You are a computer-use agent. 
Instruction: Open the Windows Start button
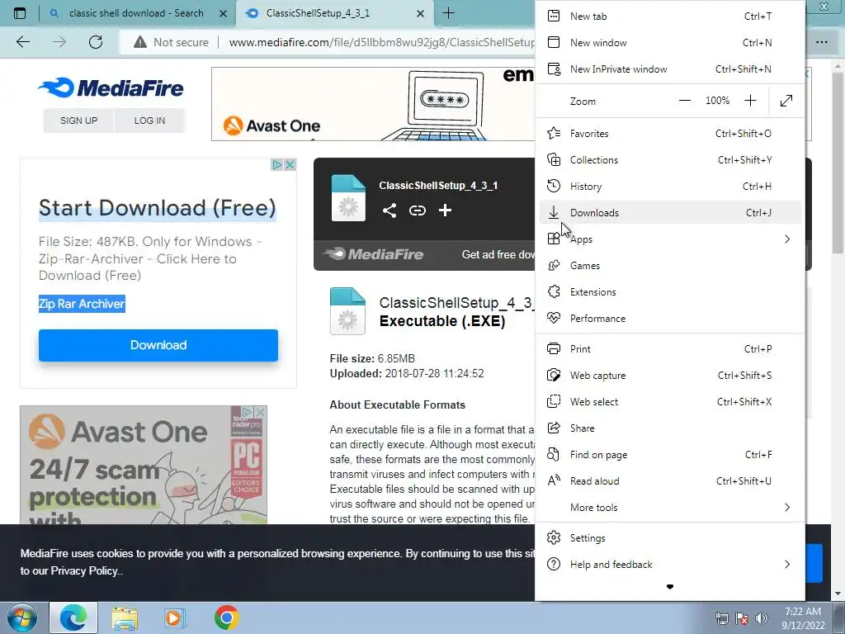coord(22,617)
